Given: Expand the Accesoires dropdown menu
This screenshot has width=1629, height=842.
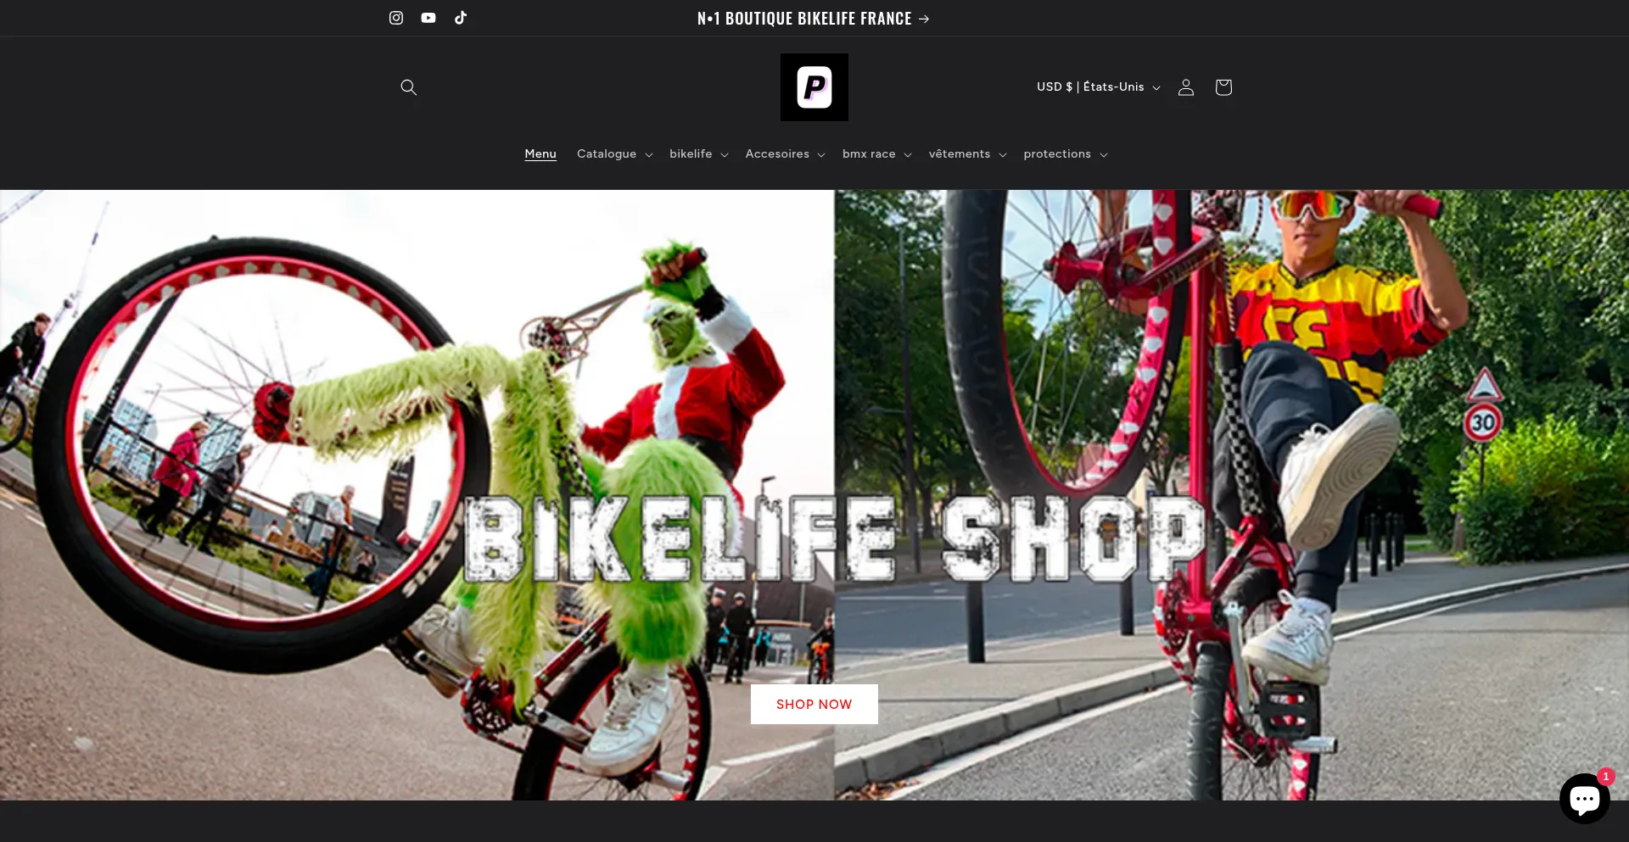Looking at the screenshot, I should [784, 154].
